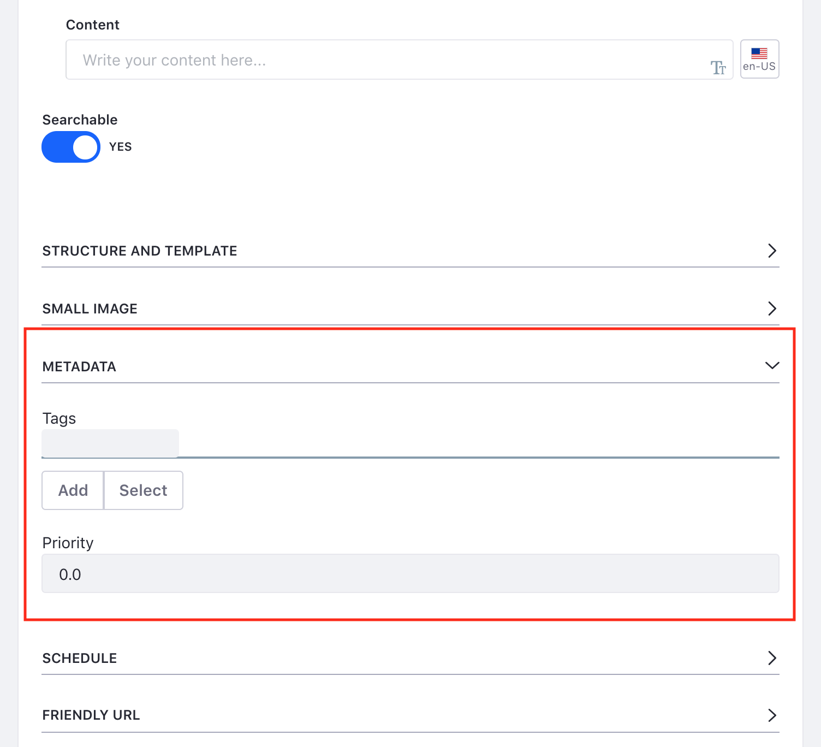Open the SCHEDULE section header
Image resolution: width=821 pixels, height=747 pixels.
tap(410, 659)
